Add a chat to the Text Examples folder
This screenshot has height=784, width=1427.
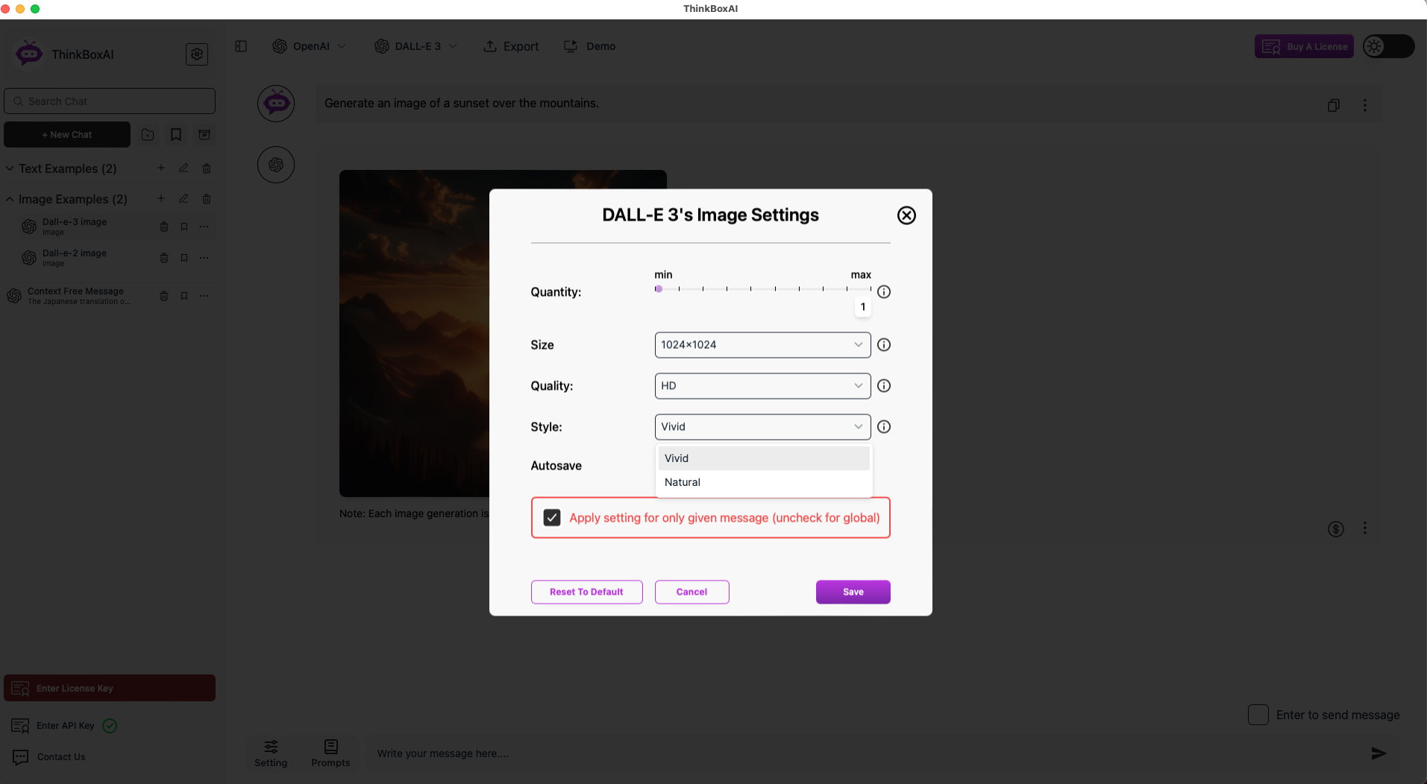tap(161, 168)
